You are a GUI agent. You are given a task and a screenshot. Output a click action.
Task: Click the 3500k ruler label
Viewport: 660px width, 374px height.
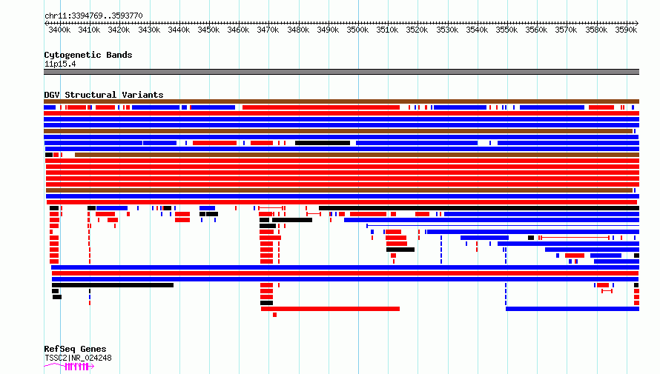click(x=357, y=30)
